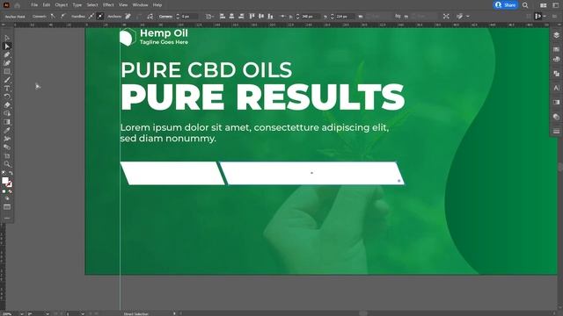The image size is (563, 316).
Task: Select the Pen tool
Action: 7,54
